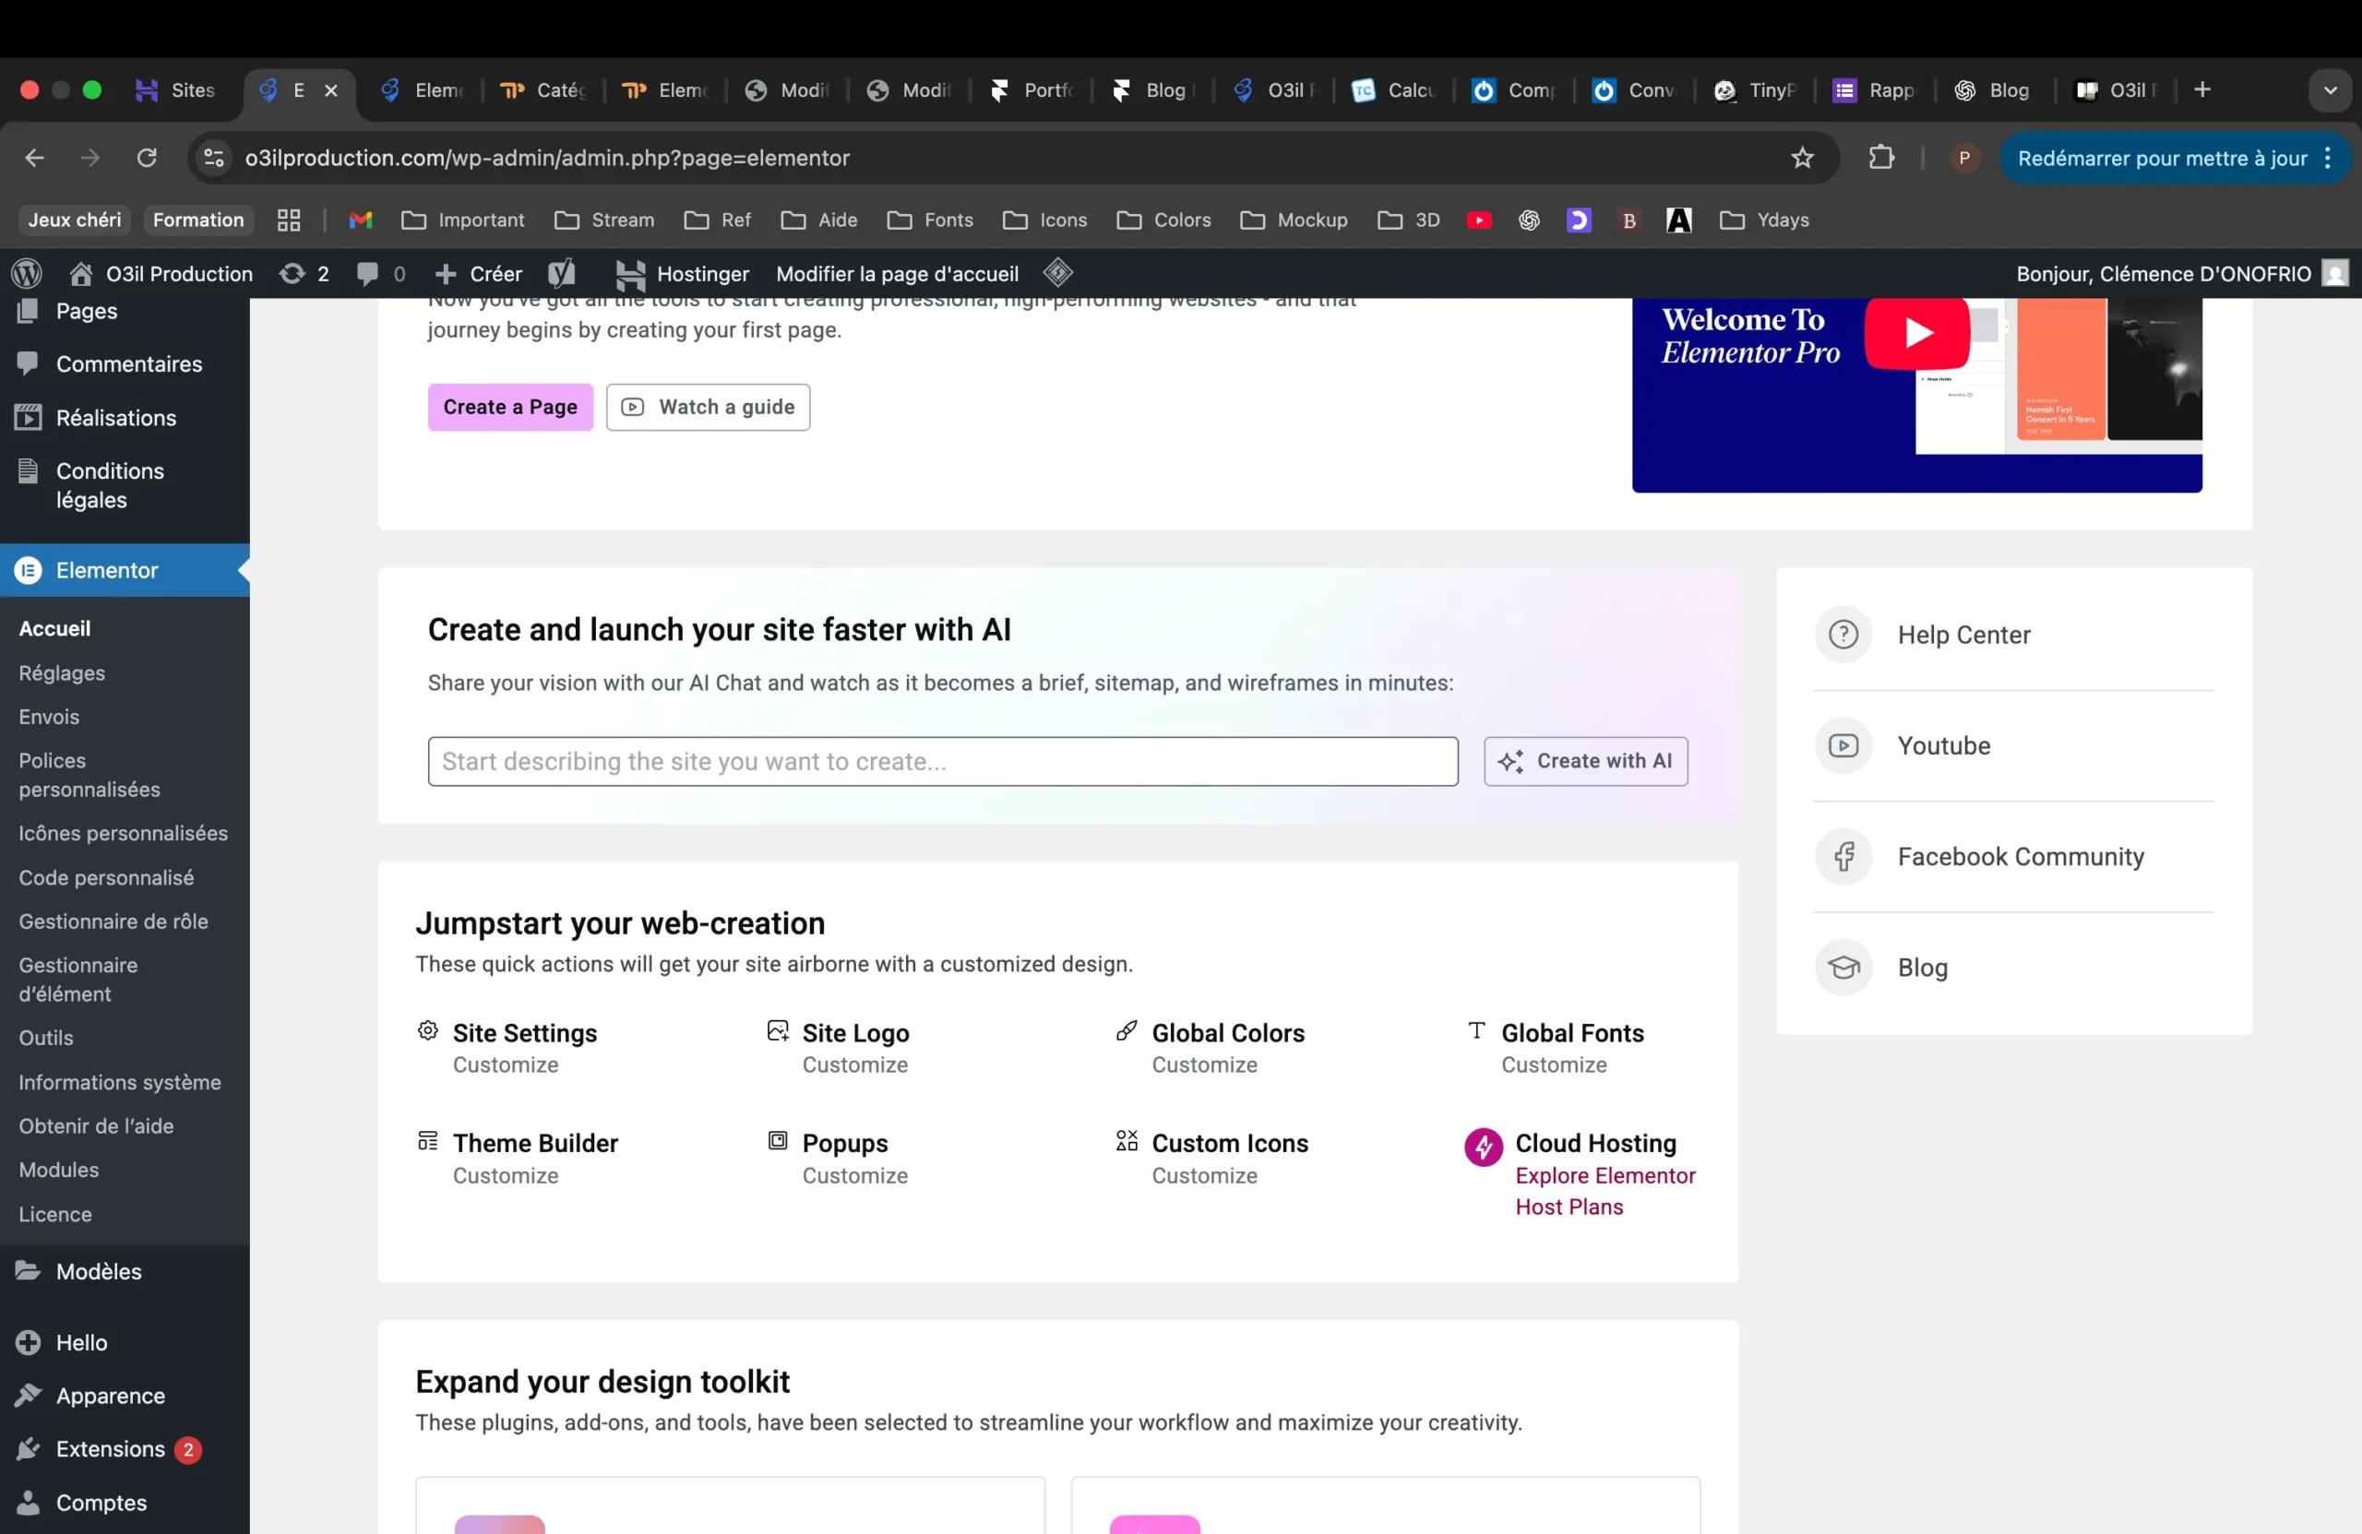Open Réglages in Elementor submenu
Image resolution: width=2362 pixels, height=1534 pixels.
tap(62, 672)
